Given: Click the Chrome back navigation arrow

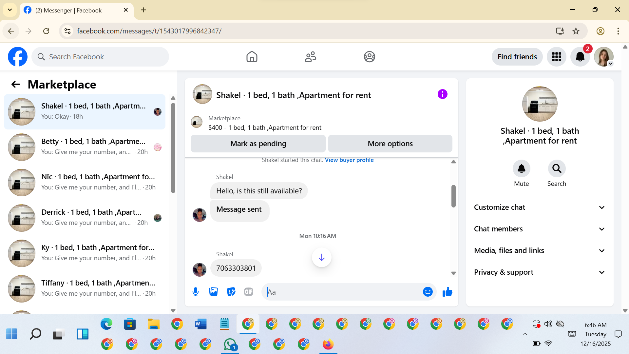Looking at the screenshot, I should [x=11, y=31].
